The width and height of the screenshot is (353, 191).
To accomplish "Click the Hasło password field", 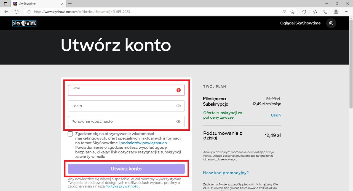I will (126, 106).
